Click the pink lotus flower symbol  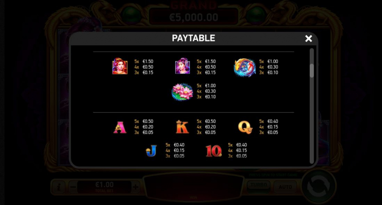(182, 92)
